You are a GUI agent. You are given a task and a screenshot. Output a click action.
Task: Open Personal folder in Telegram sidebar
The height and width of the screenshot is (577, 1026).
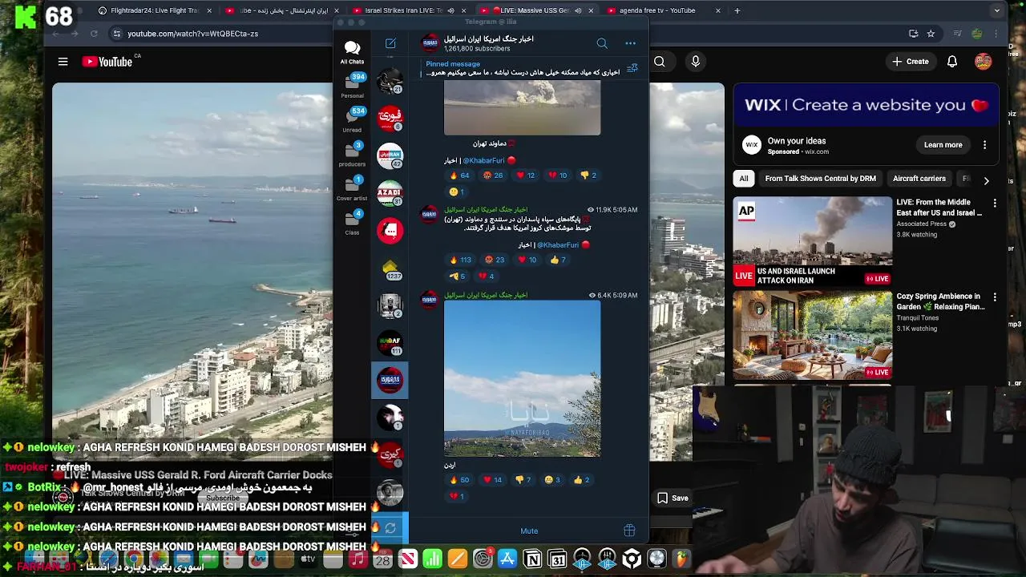click(x=352, y=86)
